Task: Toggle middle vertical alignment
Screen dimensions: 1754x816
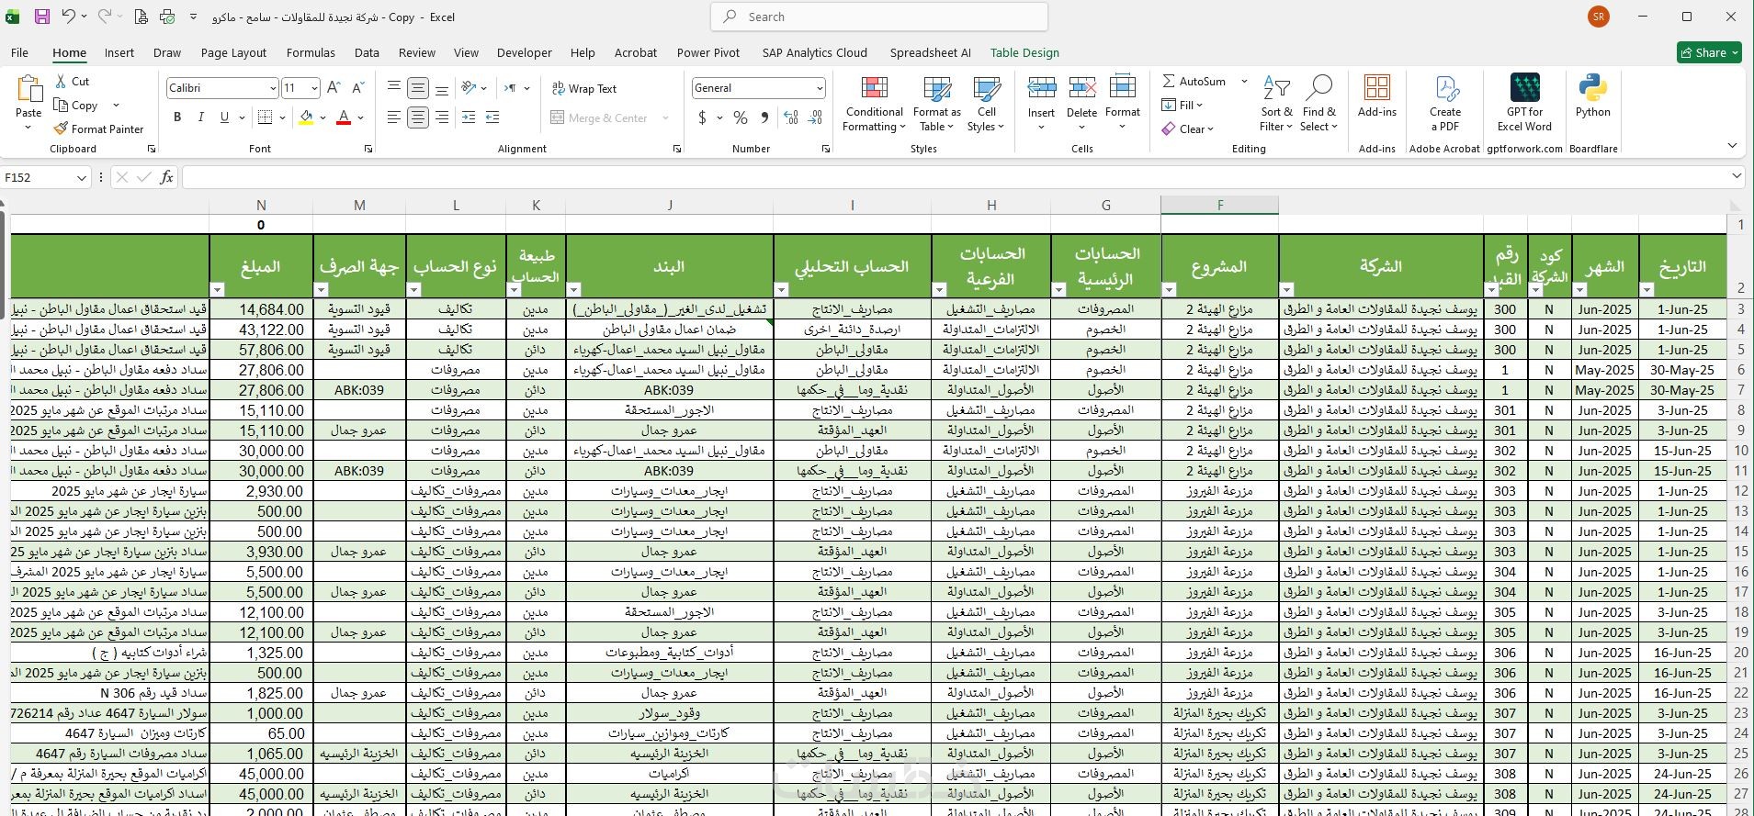Action: (418, 88)
